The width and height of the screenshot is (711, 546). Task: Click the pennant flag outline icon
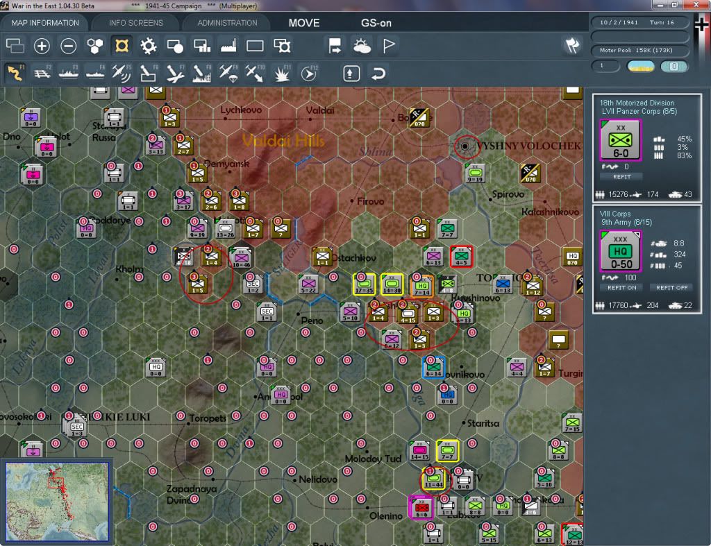(389, 46)
